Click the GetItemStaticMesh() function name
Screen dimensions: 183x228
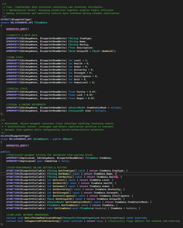click(79, 202)
